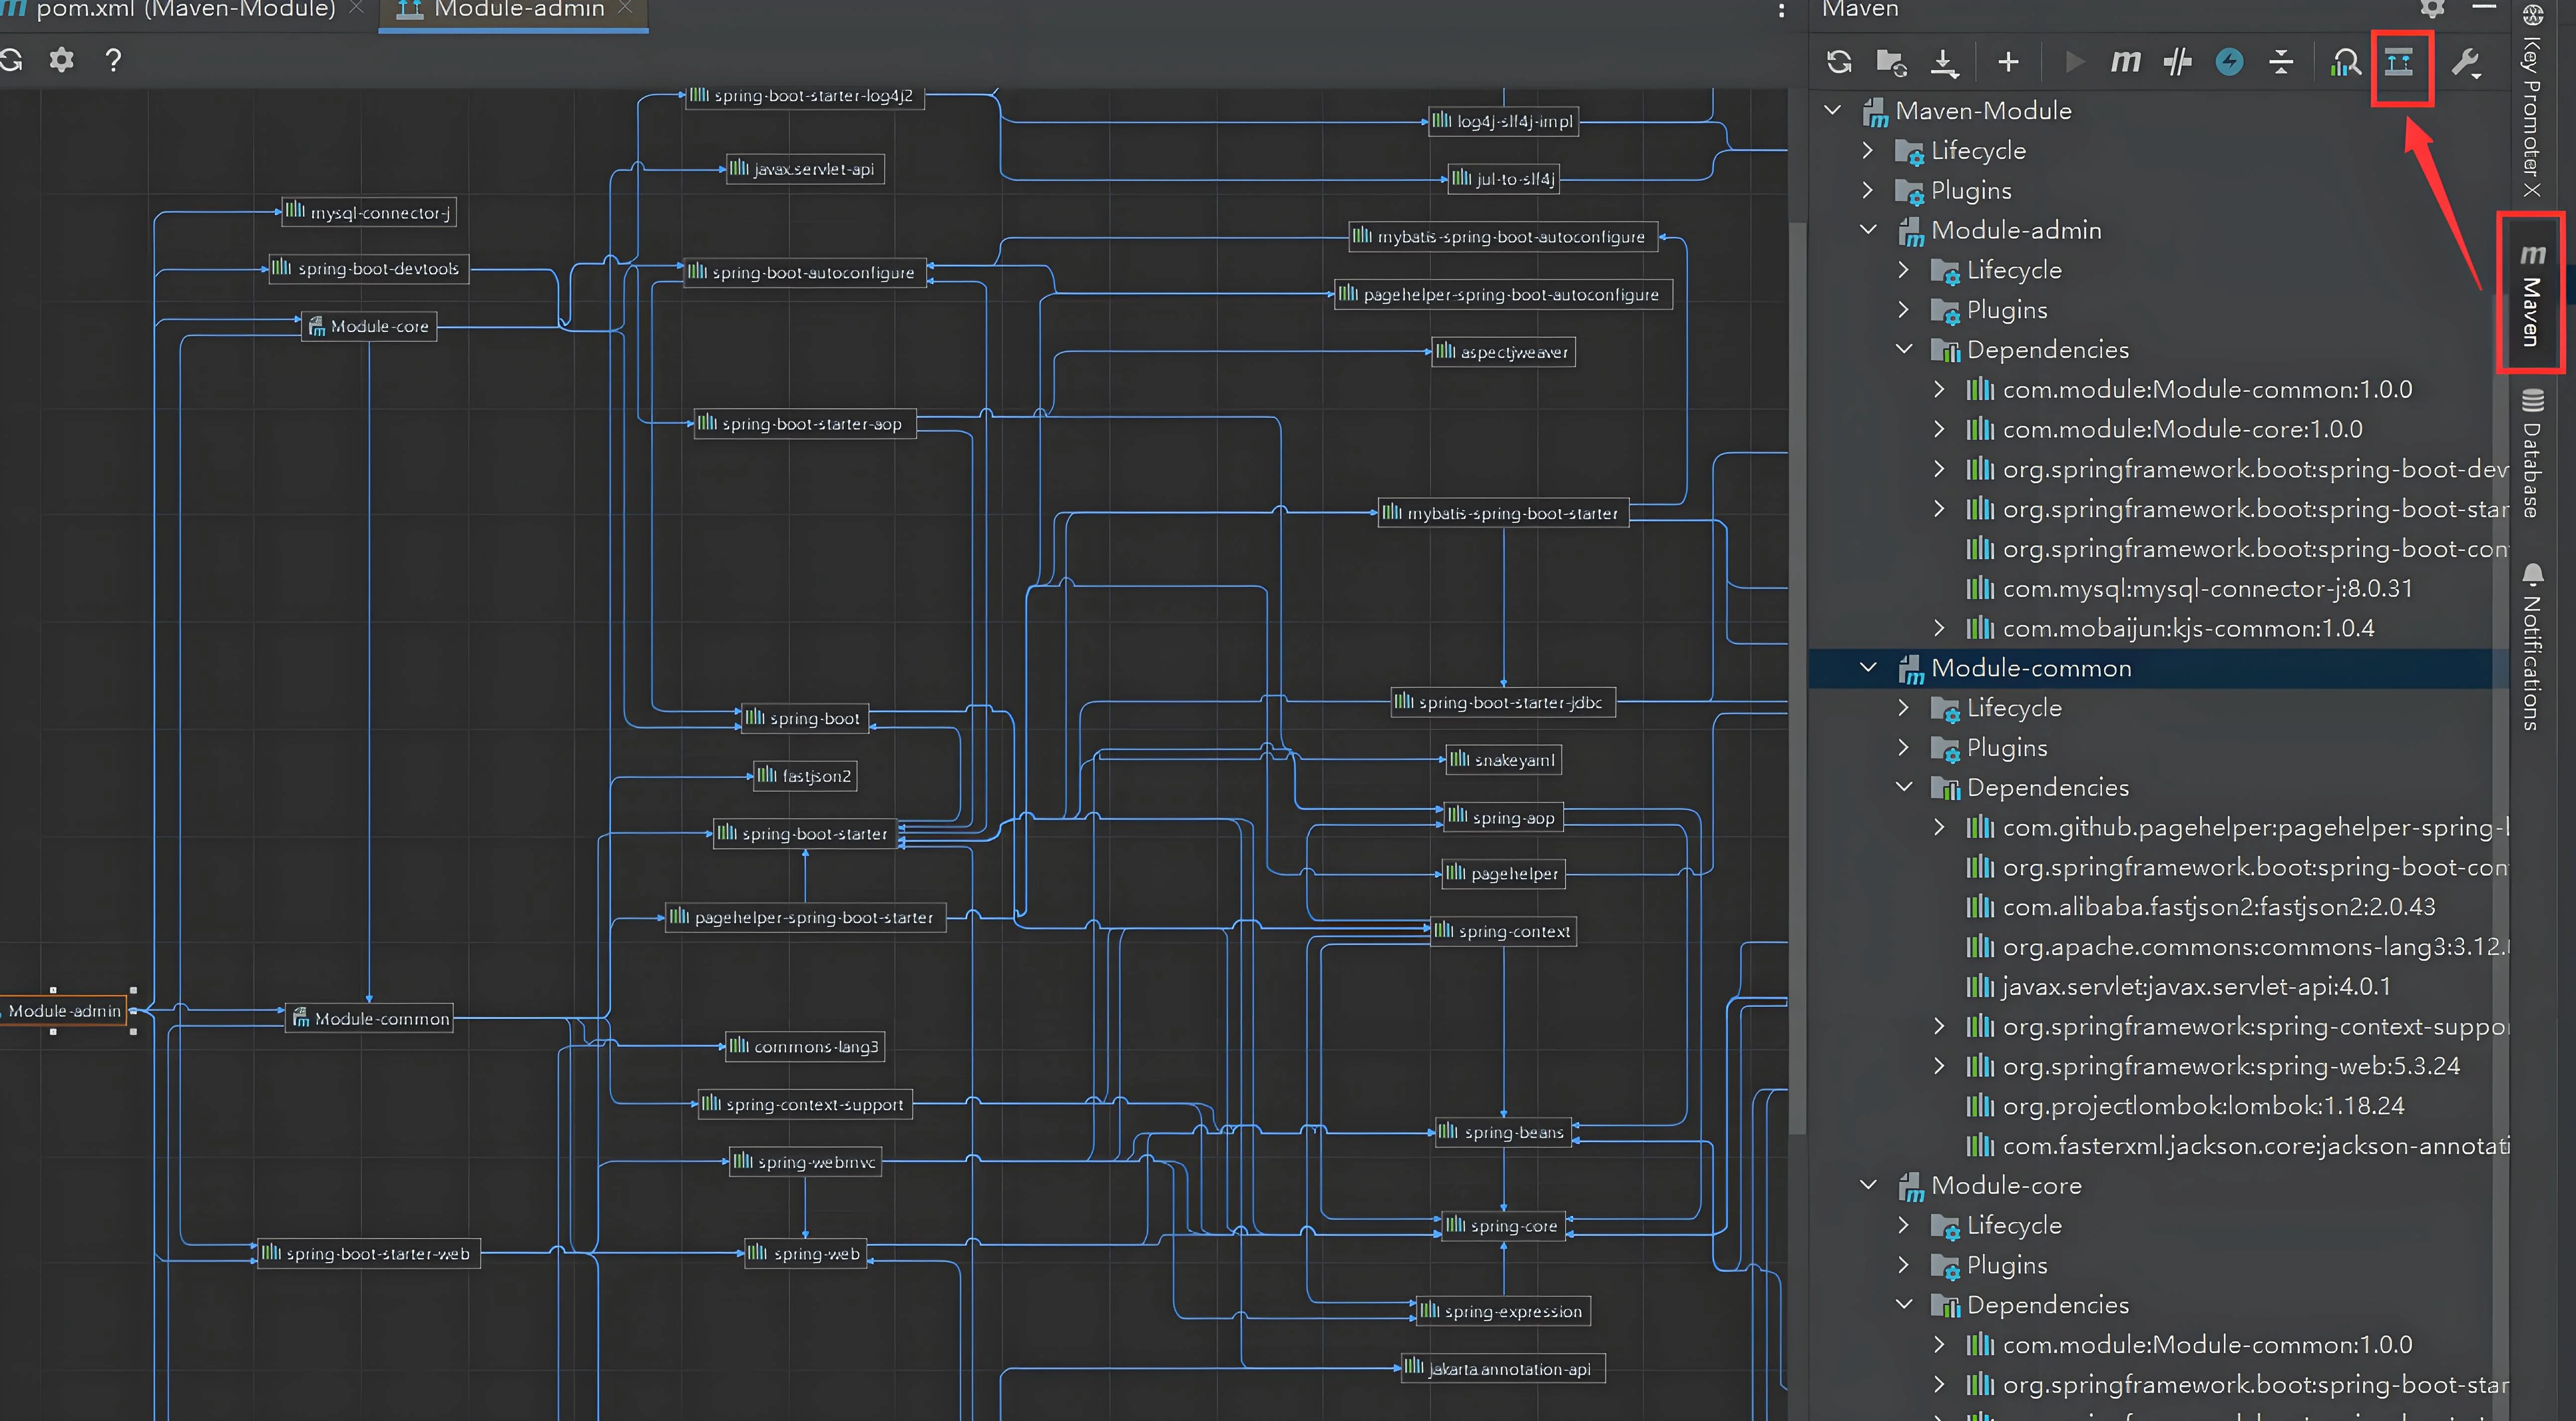The height and width of the screenshot is (1421, 2576).
Task: Click the Collapse All icon in Maven toolbar
Action: (x=2281, y=62)
